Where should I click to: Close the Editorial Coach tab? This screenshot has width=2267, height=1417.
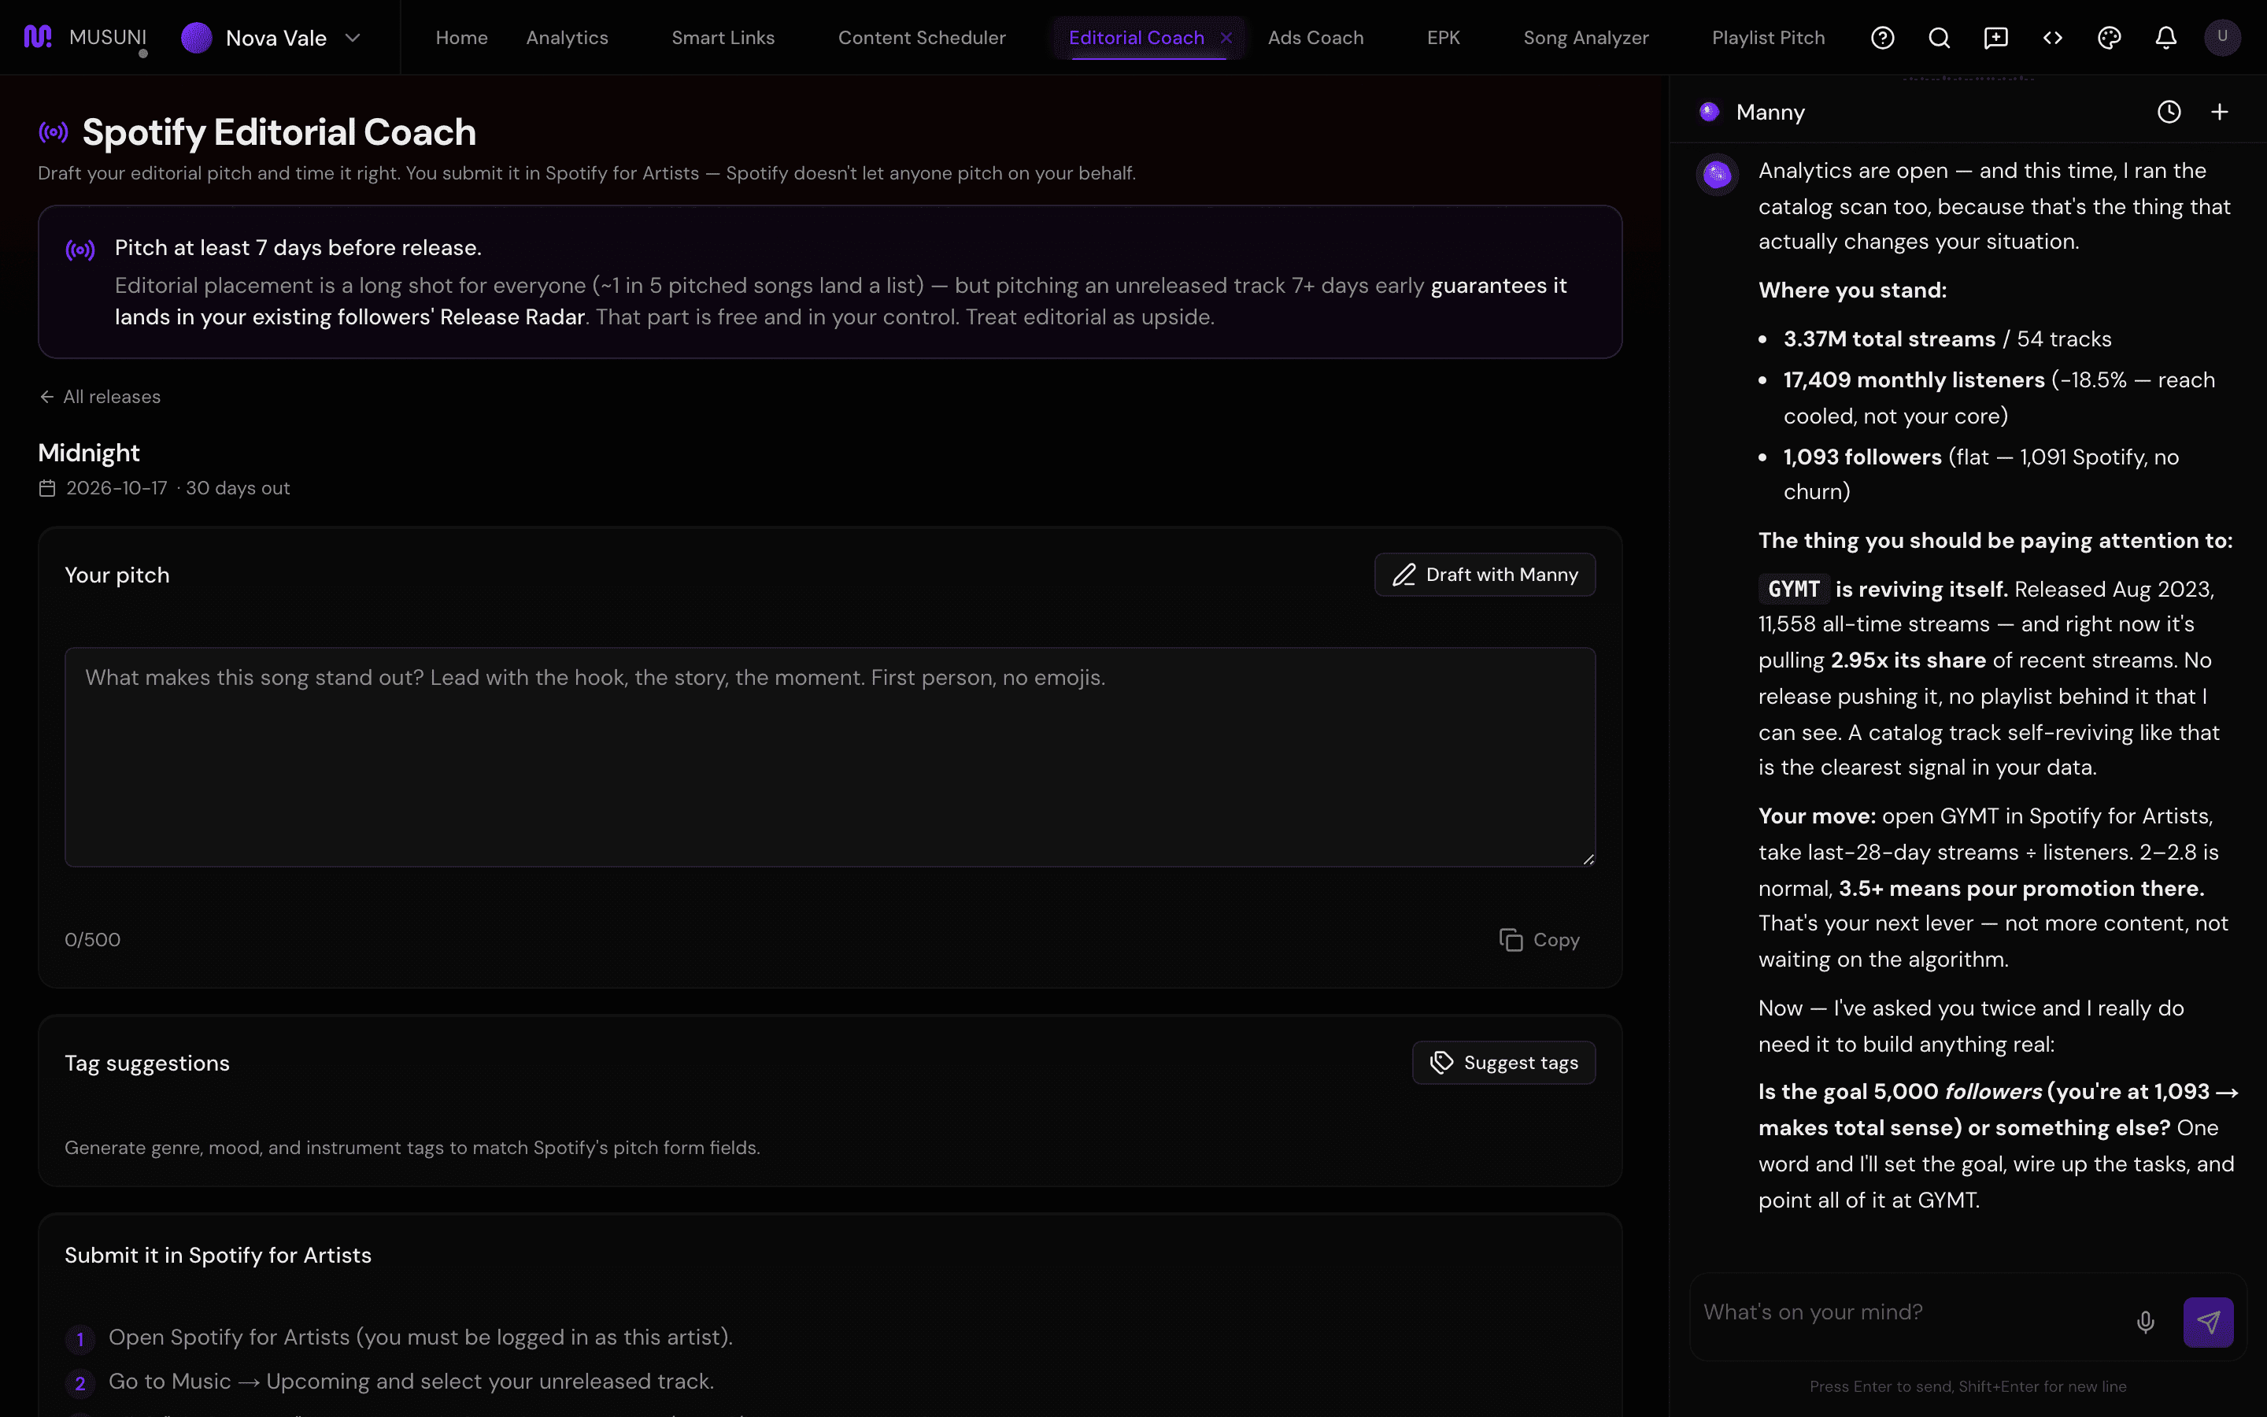click(1226, 38)
